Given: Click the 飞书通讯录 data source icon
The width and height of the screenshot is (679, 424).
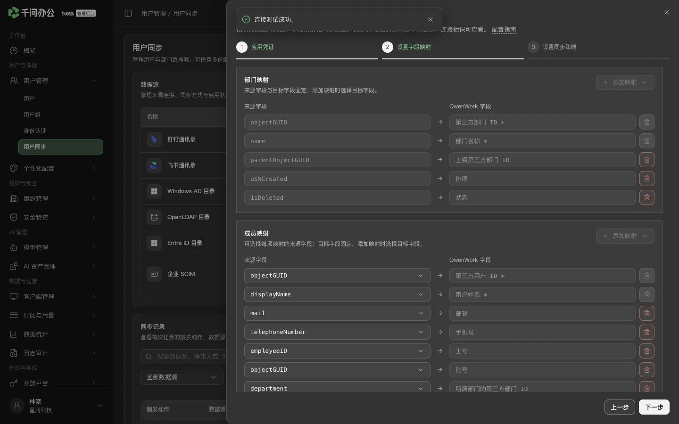Looking at the screenshot, I should coord(154,165).
